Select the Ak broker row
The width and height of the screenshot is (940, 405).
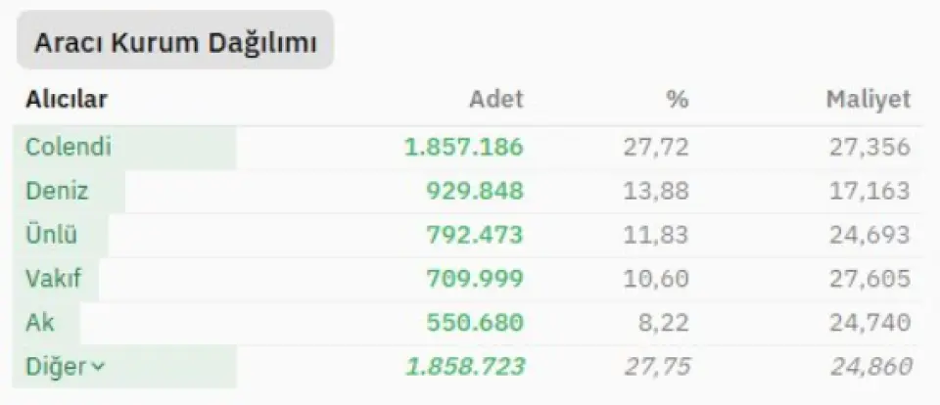[41, 323]
